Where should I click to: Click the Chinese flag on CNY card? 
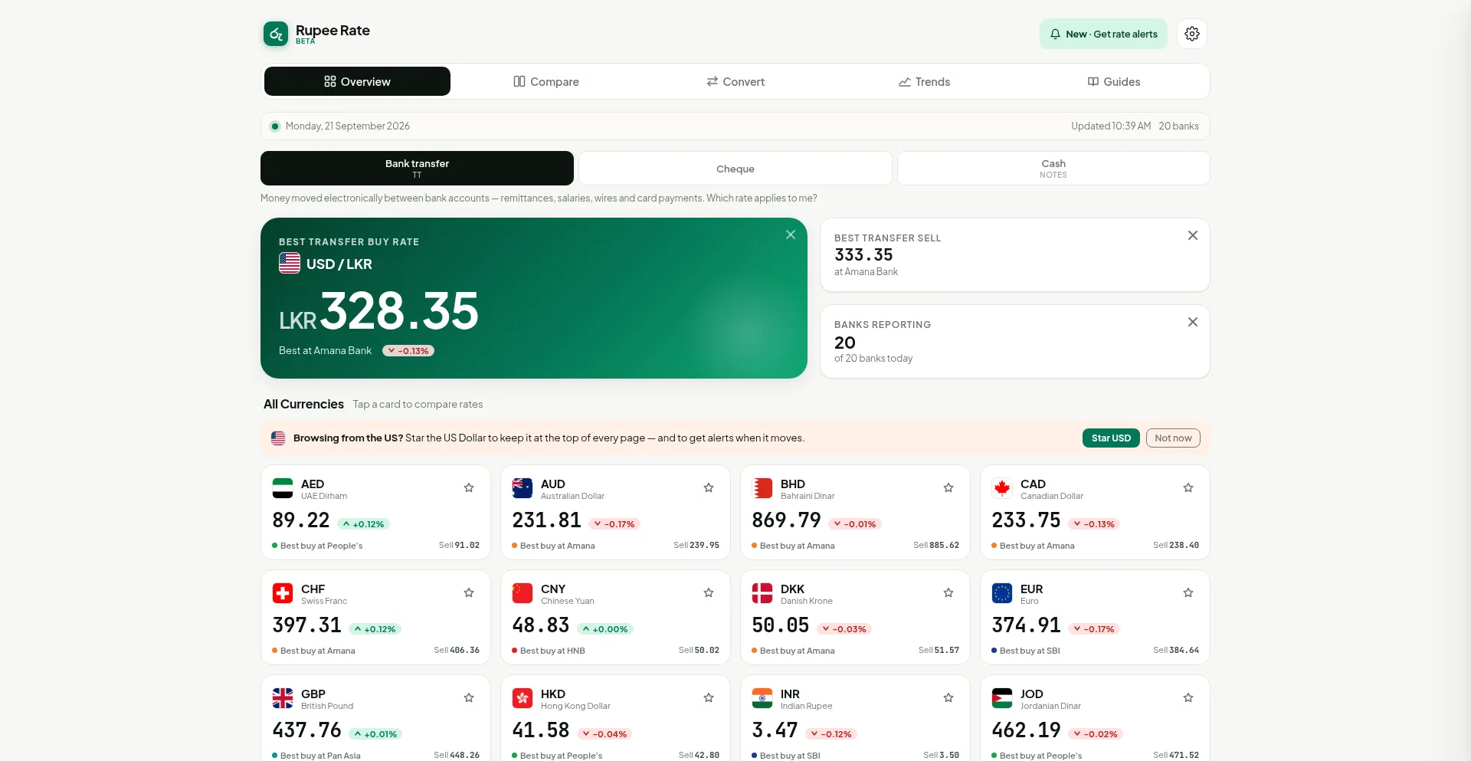523,593
